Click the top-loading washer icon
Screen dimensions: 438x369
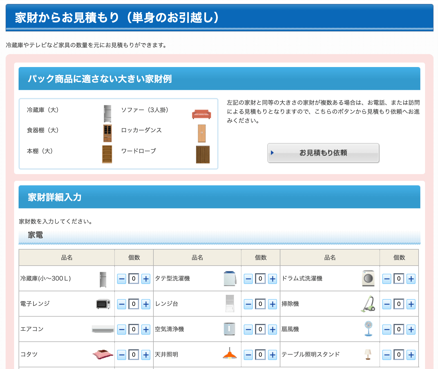coord(230,278)
